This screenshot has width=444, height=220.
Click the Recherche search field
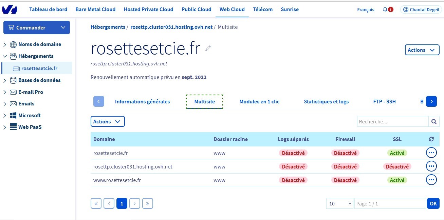pos(392,121)
